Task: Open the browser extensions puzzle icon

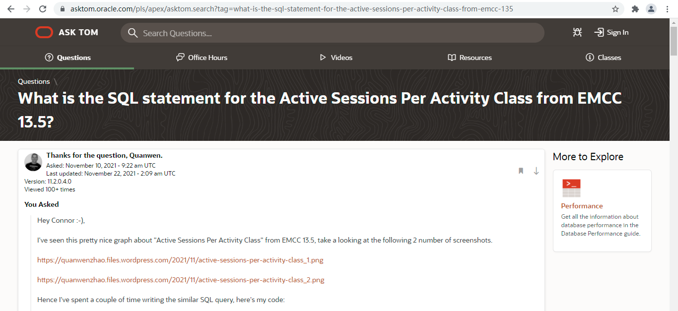Action: pos(635,9)
